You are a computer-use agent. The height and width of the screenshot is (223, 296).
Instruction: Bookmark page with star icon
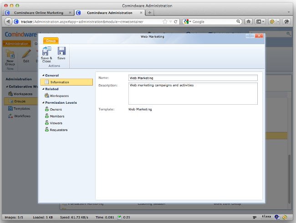click(x=165, y=22)
